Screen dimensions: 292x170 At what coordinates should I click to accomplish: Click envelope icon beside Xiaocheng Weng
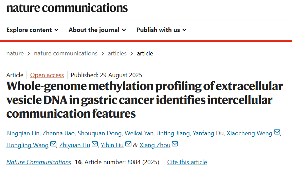(277, 133)
